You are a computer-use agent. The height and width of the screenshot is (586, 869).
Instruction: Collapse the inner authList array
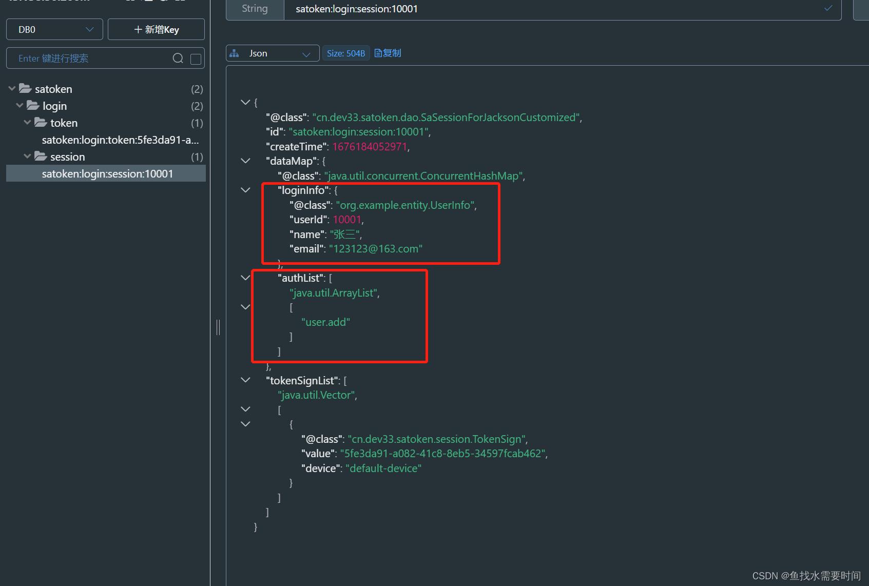click(245, 307)
